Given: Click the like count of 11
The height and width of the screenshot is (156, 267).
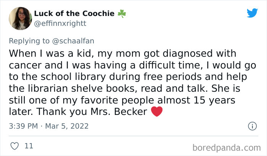Looking at the screenshot, I should [28, 146].
